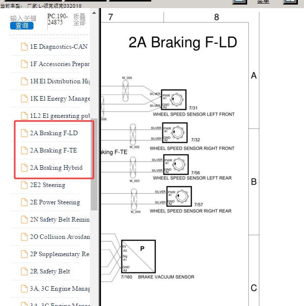This screenshot has width=304, height=306.
Task: Click file icon beside 2E2 Steering
Action: pyautogui.click(x=24, y=185)
